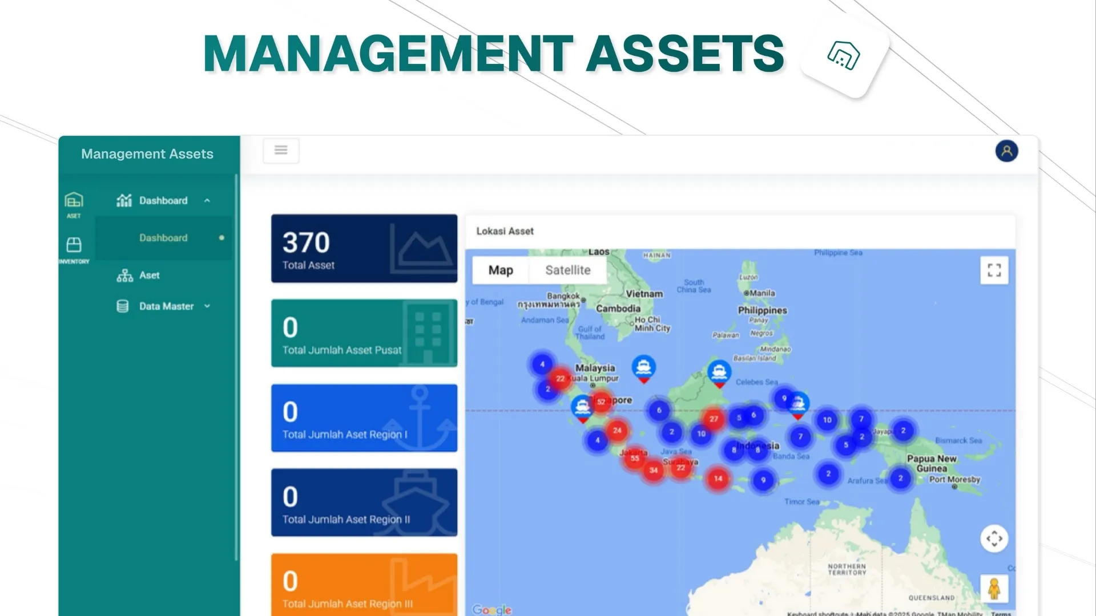Open the 370 Total Asset card
The image size is (1096, 616).
click(364, 249)
